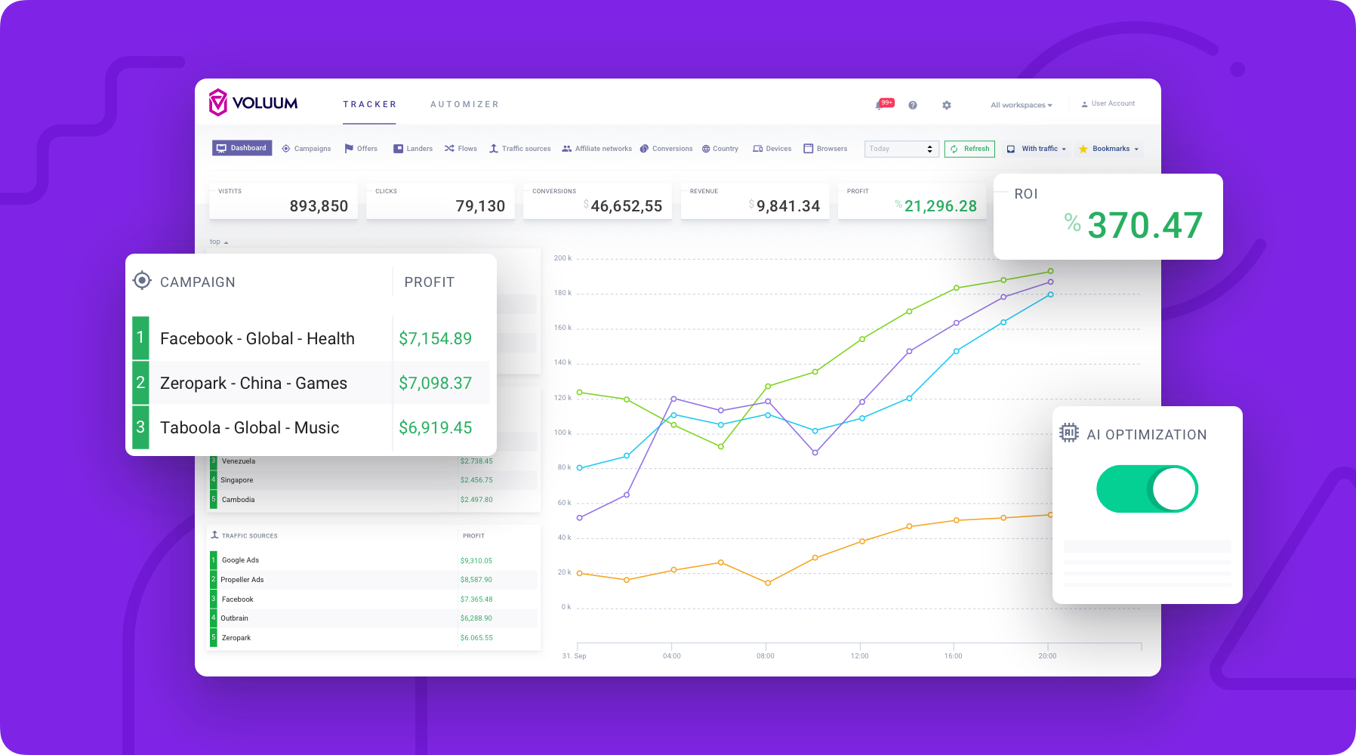1356x755 pixels.
Task: Open settings gear icon
Action: pyautogui.click(x=947, y=105)
